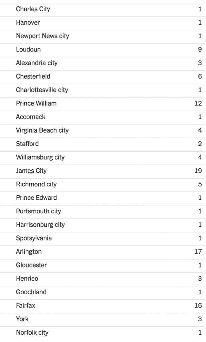Select the Chesterfield entry
This screenshot has height=342, width=206.
(33, 76)
